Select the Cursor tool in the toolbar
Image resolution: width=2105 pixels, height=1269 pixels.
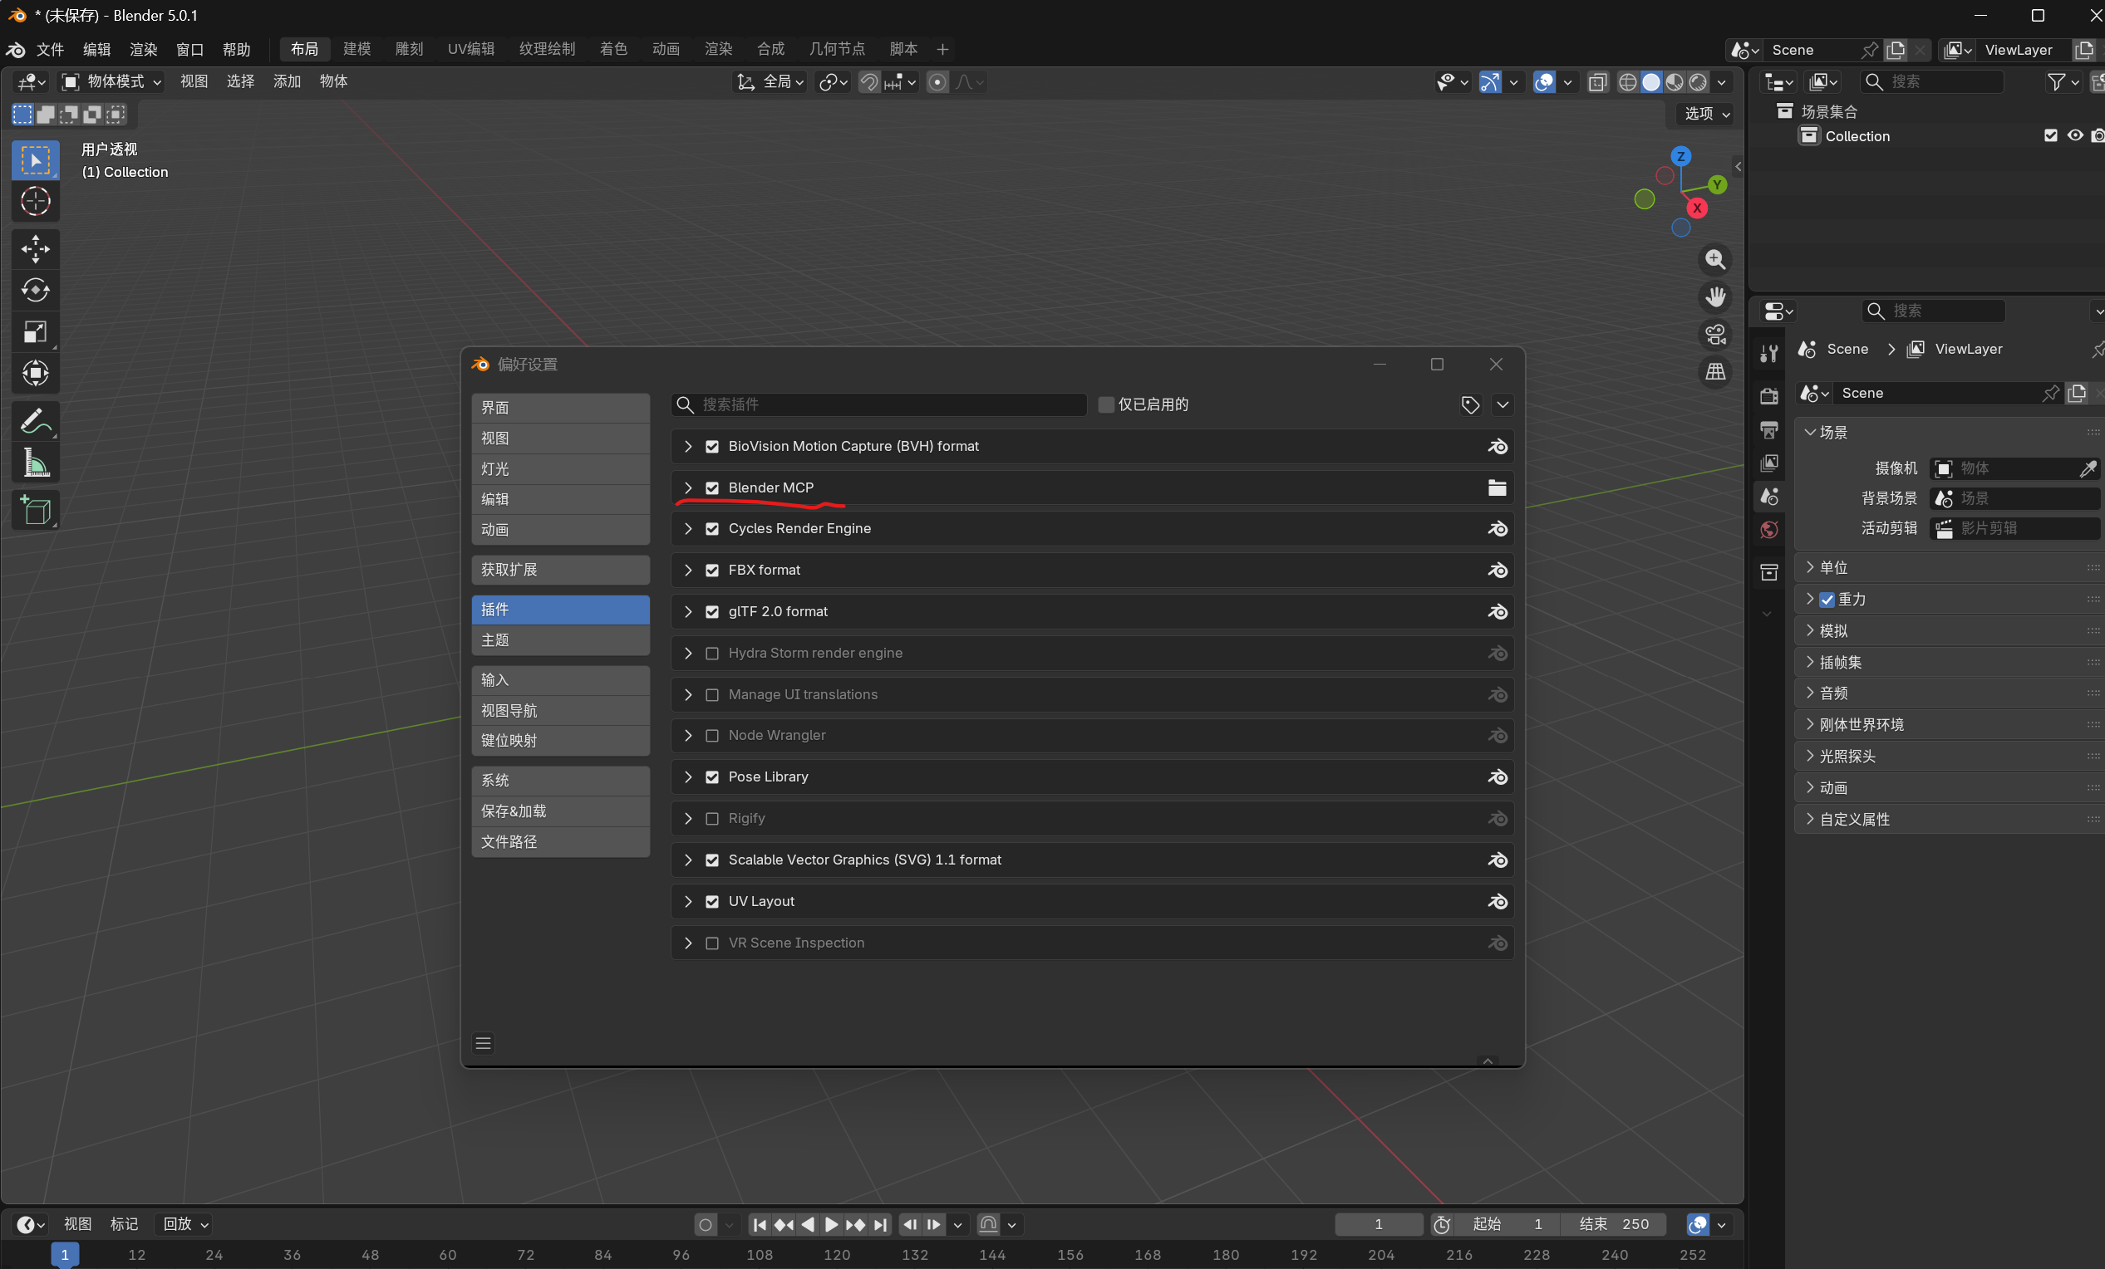click(x=35, y=202)
